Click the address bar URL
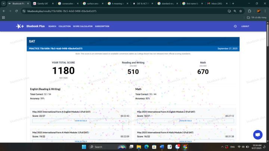Image resolution: width=269 pixels, height=151 pixels. pyautogui.click(x=62, y=11)
